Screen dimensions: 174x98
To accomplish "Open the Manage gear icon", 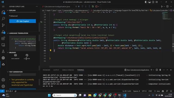I will pyautogui.click(x=3, y=86).
